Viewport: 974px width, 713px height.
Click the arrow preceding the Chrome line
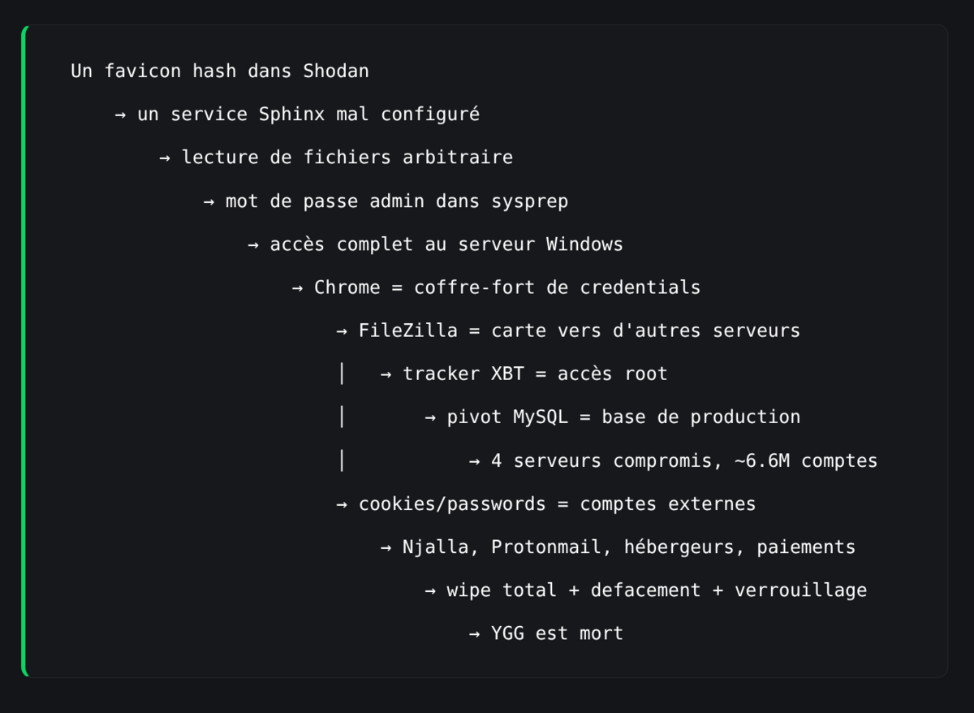[297, 287]
